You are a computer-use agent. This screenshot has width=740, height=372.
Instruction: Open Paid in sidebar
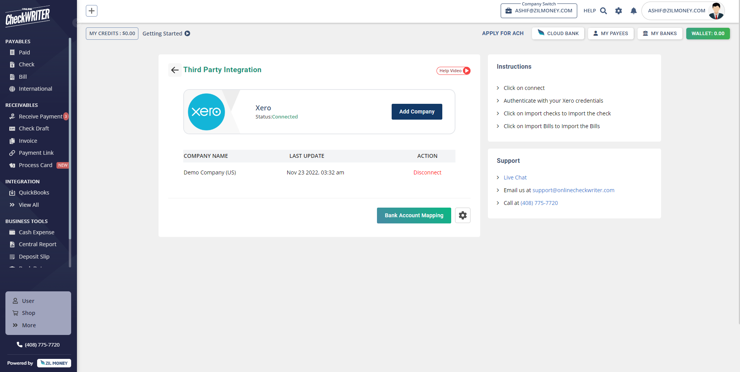24,52
